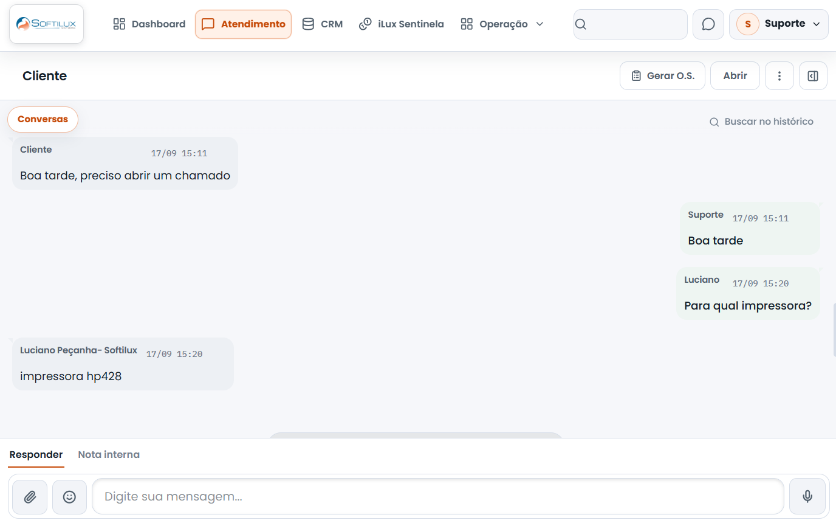The width and height of the screenshot is (836, 523).
Task: Open the Dashboard page
Action: [x=149, y=24]
